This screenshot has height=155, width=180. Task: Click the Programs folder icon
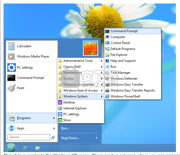pos(12,118)
